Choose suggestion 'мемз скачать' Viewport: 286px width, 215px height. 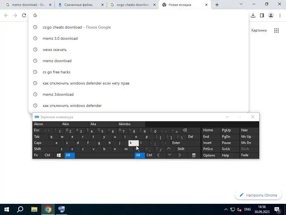point(139,50)
